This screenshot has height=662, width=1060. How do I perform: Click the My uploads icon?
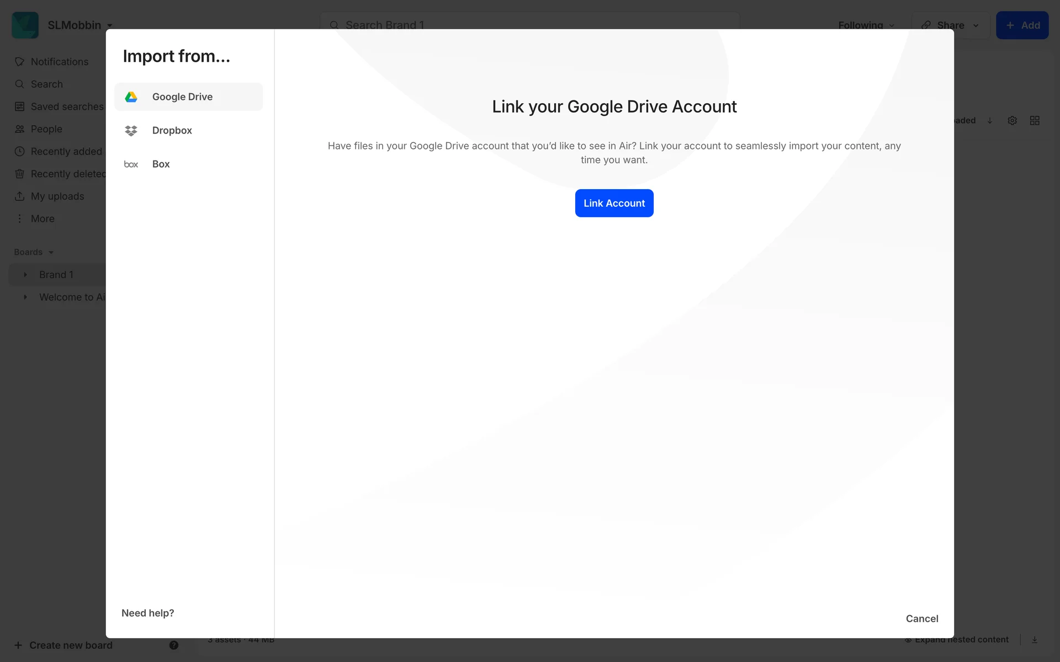click(20, 196)
